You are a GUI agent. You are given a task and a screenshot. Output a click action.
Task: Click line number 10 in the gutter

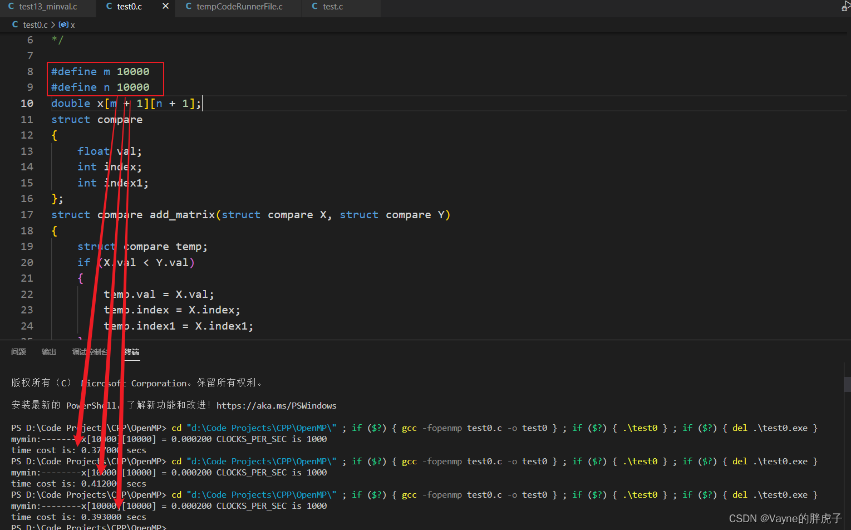[x=27, y=103]
